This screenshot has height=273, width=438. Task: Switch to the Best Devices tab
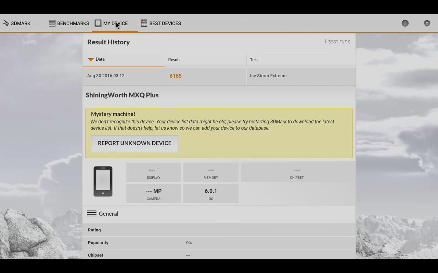click(x=161, y=23)
